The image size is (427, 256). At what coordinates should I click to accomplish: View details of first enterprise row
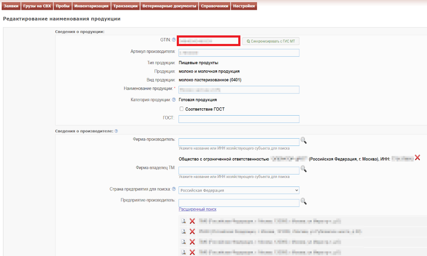point(184,221)
